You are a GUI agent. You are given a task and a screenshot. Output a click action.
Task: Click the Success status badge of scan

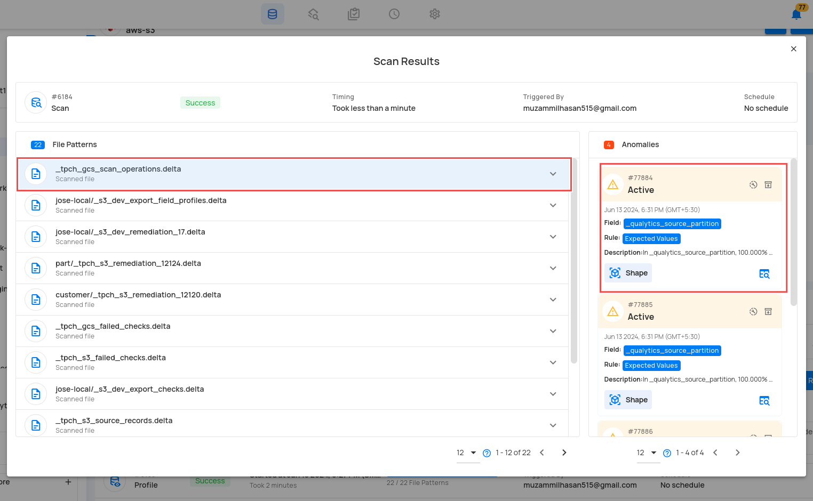[x=200, y=103]
